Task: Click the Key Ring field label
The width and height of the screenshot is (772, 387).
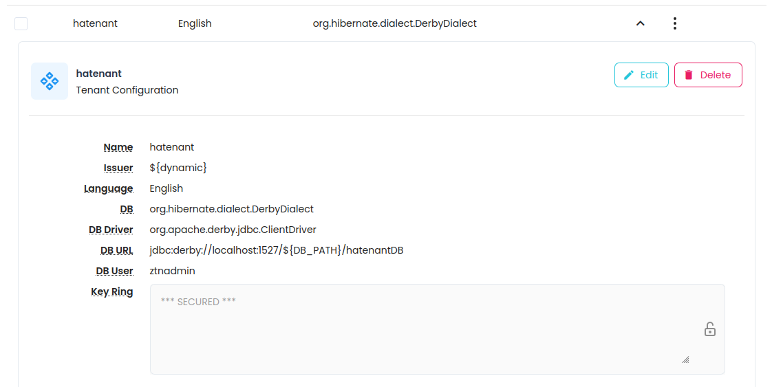Action: (x=112, y=291)
